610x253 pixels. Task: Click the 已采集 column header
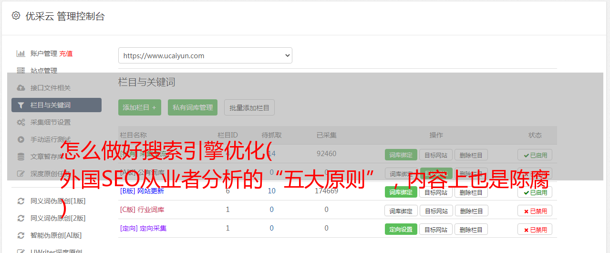(x=326, y=135)
